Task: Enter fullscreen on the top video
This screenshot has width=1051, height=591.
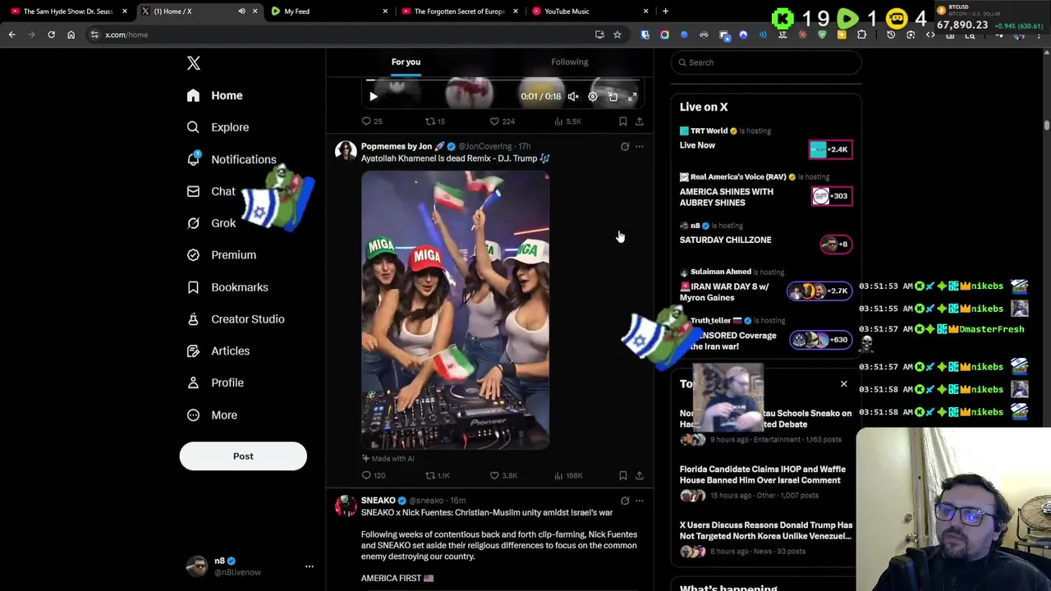Action: [x=632, y=97]
